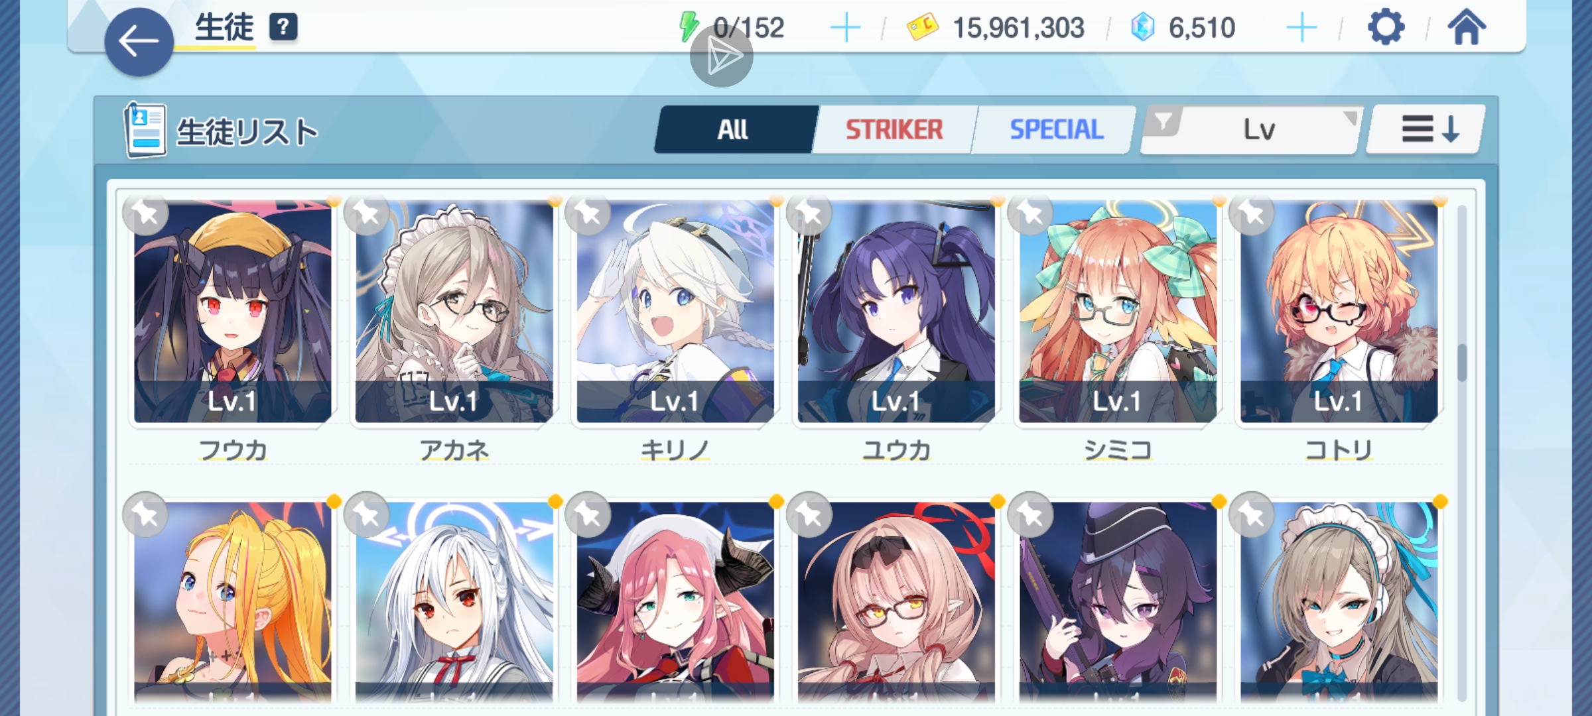The image size is (1592, 716).
Task: Open settings gear icon
Action: [1386, 28]
